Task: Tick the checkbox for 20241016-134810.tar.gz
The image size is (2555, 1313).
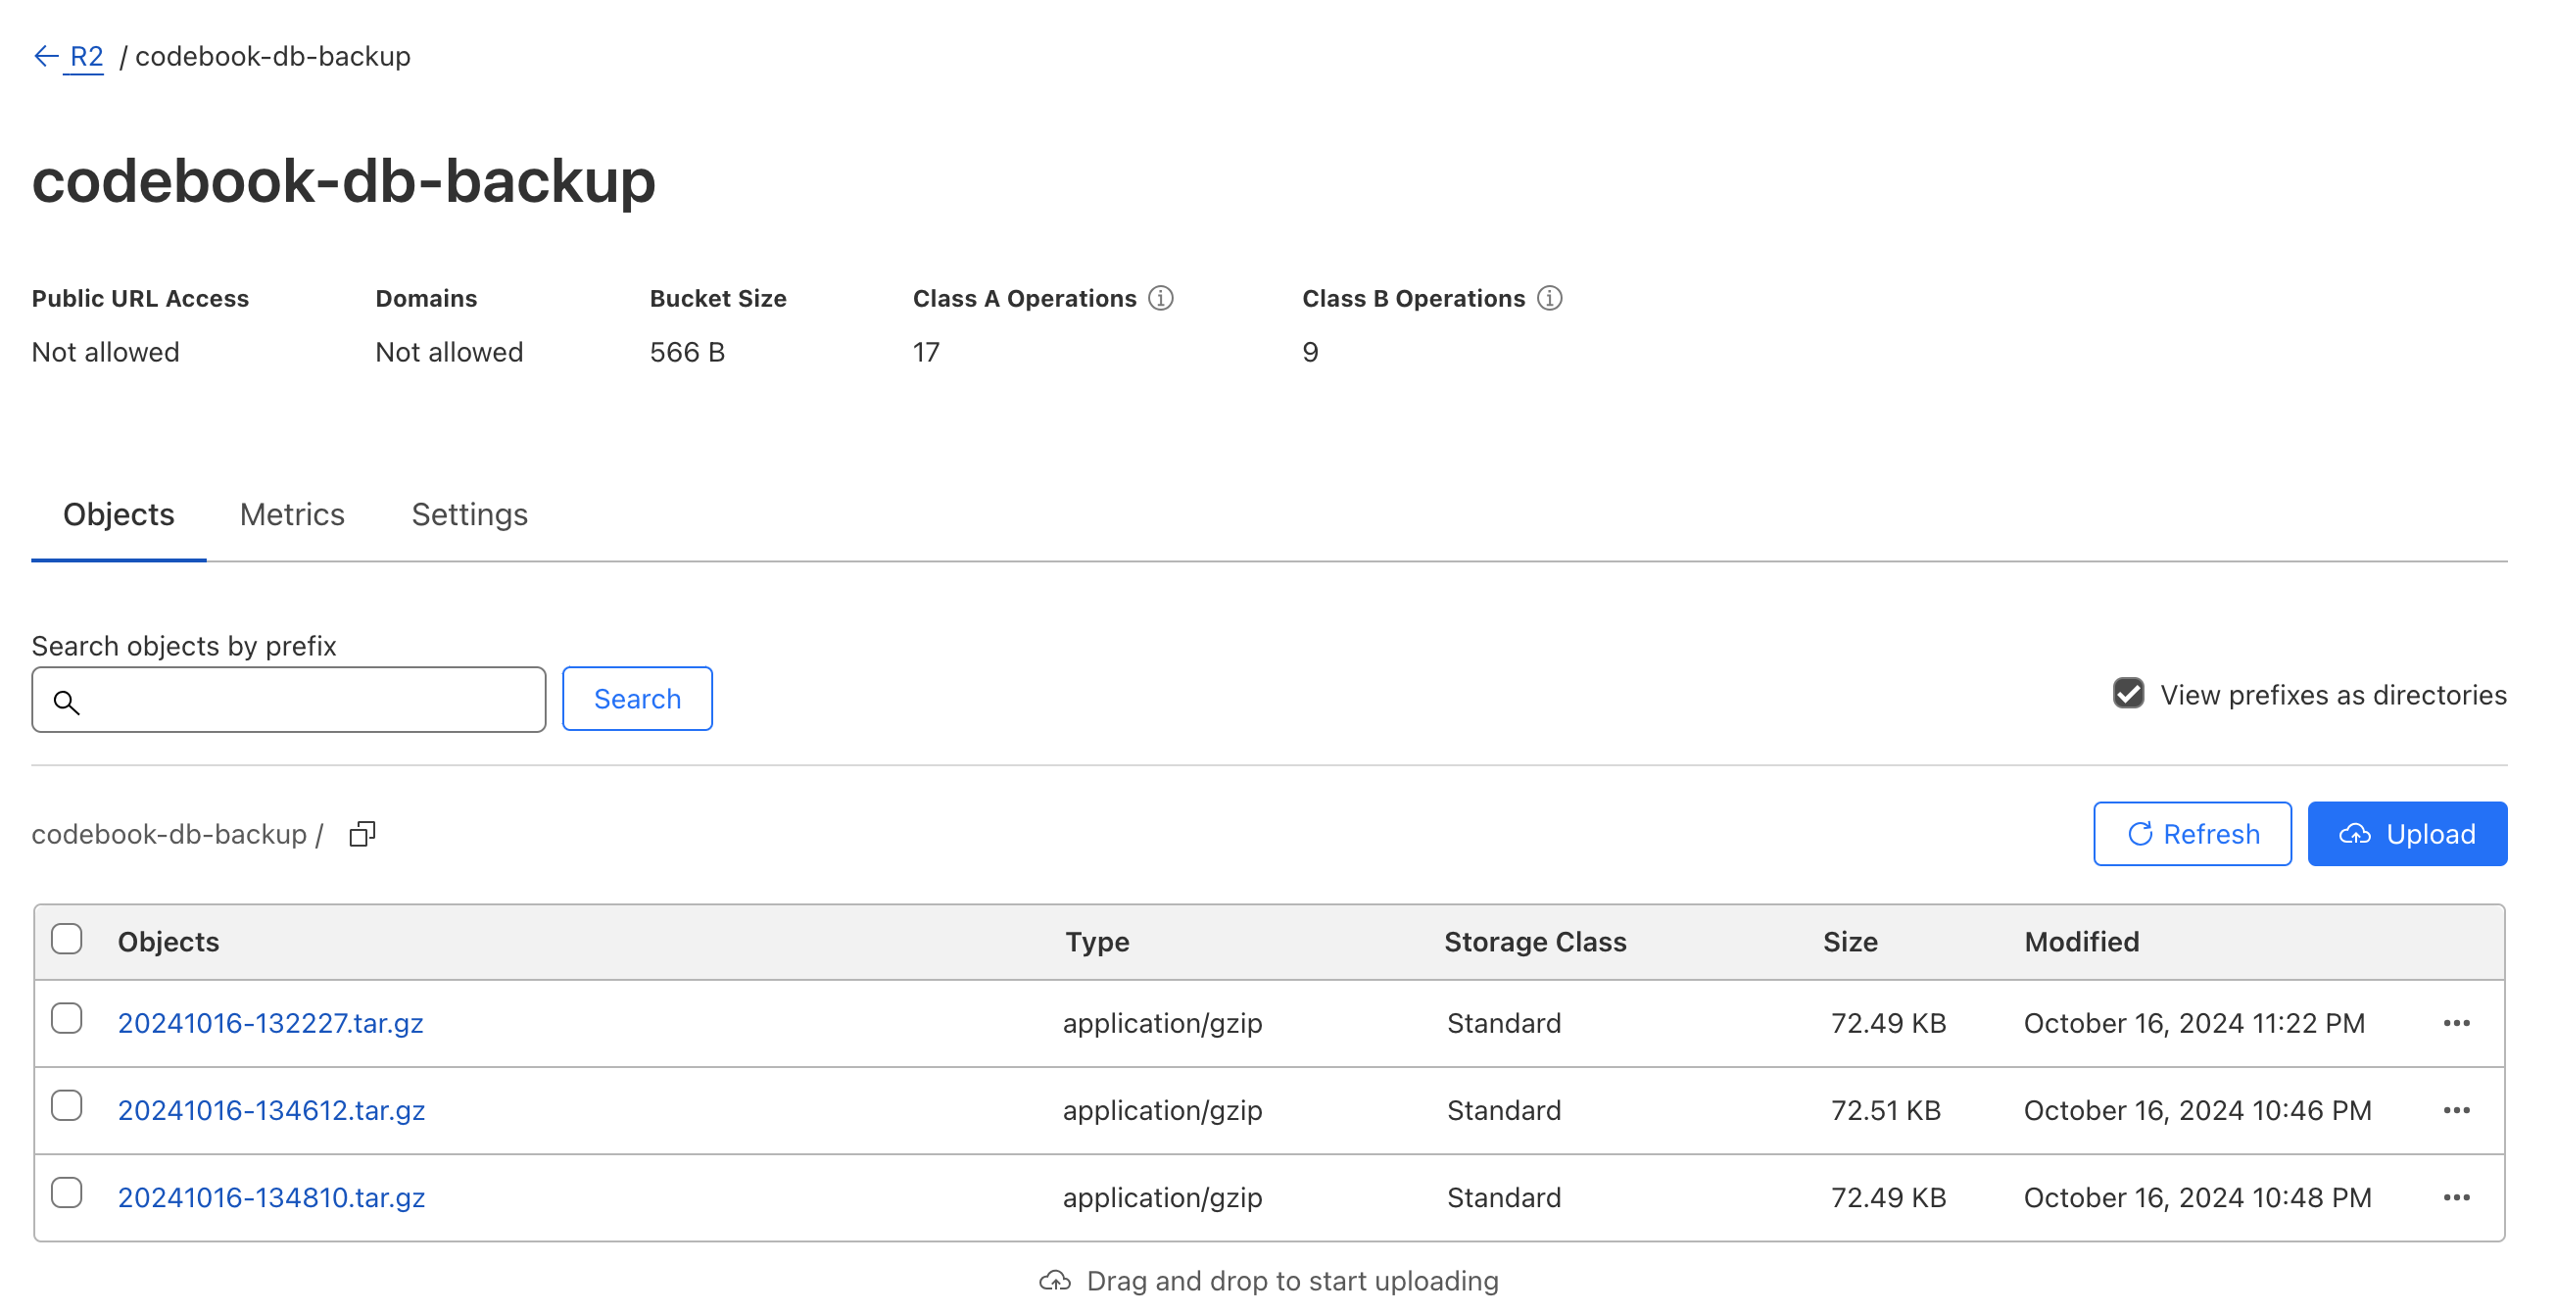Action: click(x=67, y=1194)
